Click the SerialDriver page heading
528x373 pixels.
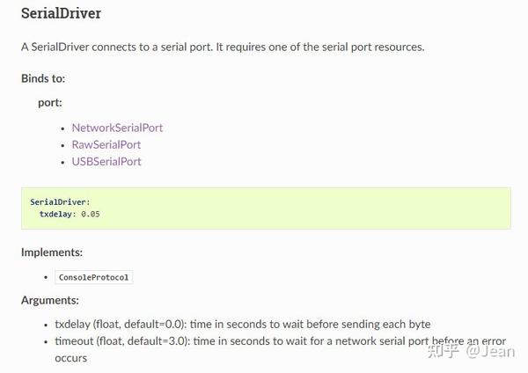tap(62, 15)
